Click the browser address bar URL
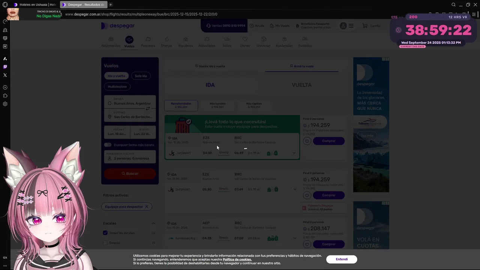Screen dimensions: 480x270 (141, 14)
